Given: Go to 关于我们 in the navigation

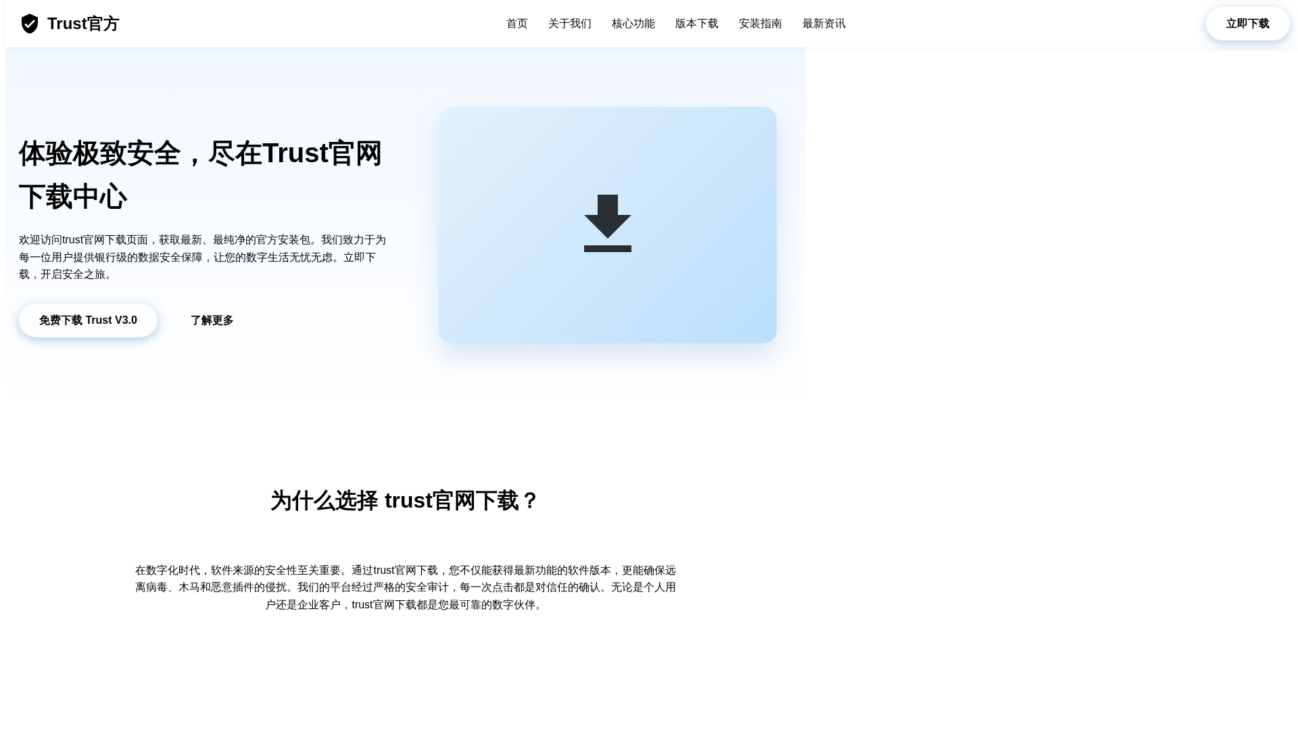Looking at the screenshot, I should (570, 24).
